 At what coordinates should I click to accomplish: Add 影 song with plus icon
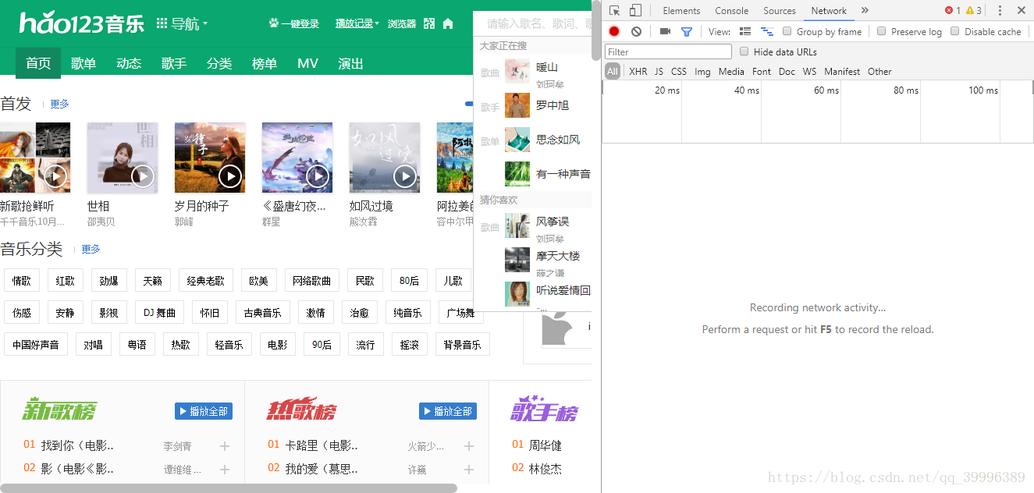pos(225,470)
